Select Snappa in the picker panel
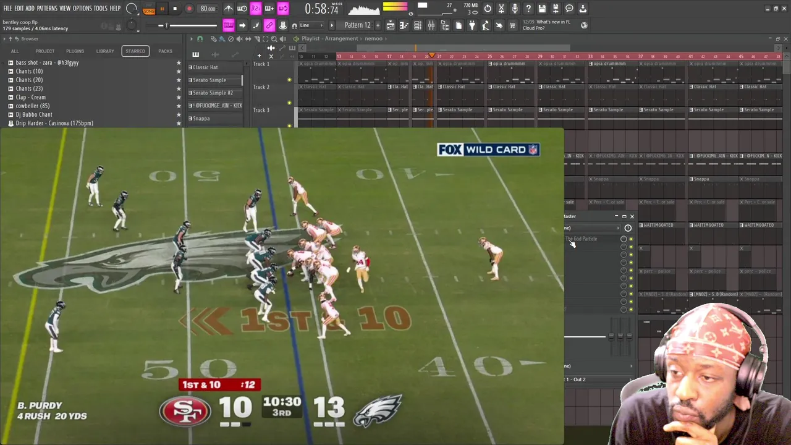Screen dimensions: 791x445 214,118
